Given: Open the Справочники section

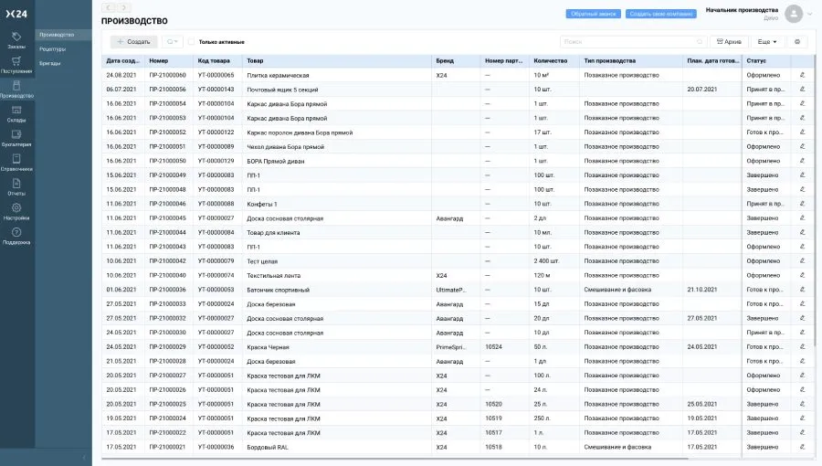Looking at the screenshot, I should (x=16, y=164).
